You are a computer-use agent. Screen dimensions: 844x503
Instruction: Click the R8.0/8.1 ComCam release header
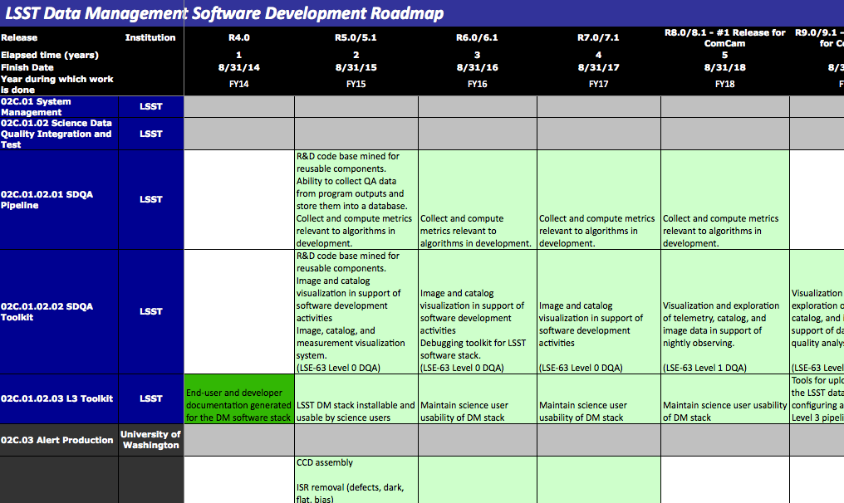tap(724, 38)
